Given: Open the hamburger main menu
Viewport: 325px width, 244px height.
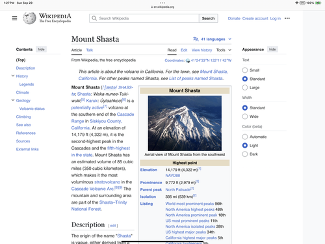Looking at the screenshot, I should pyautogui.click(x=14, y=18).
